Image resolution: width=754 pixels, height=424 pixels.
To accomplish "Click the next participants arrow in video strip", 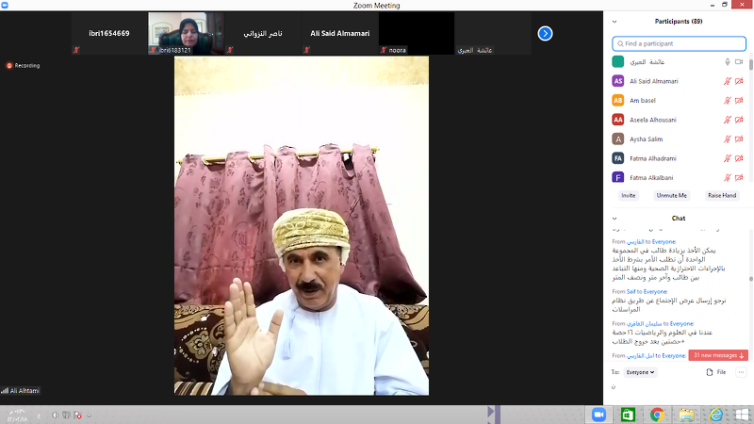I will [x=545, y=33].
